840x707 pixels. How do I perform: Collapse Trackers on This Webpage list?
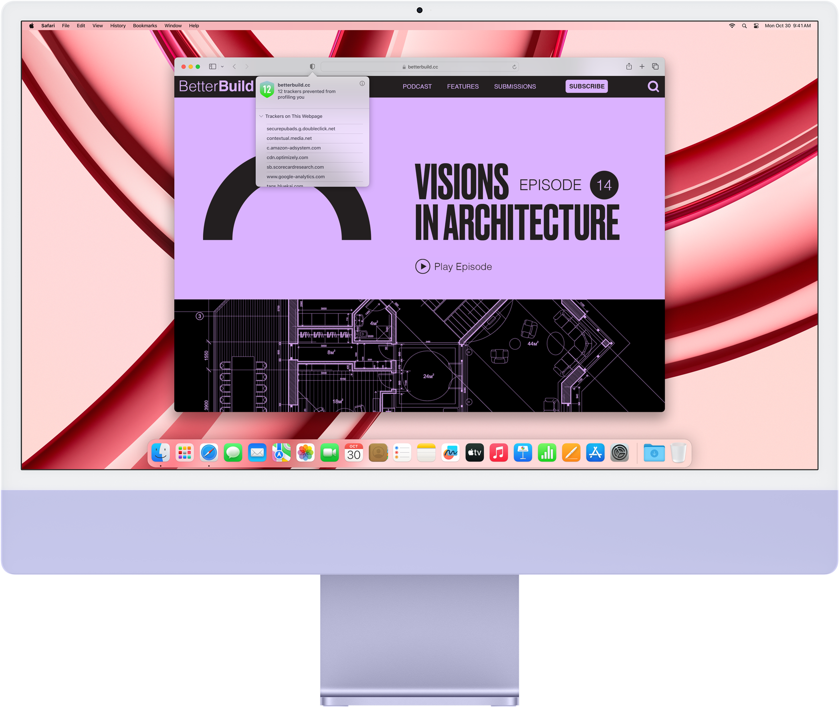pos(261,116)
